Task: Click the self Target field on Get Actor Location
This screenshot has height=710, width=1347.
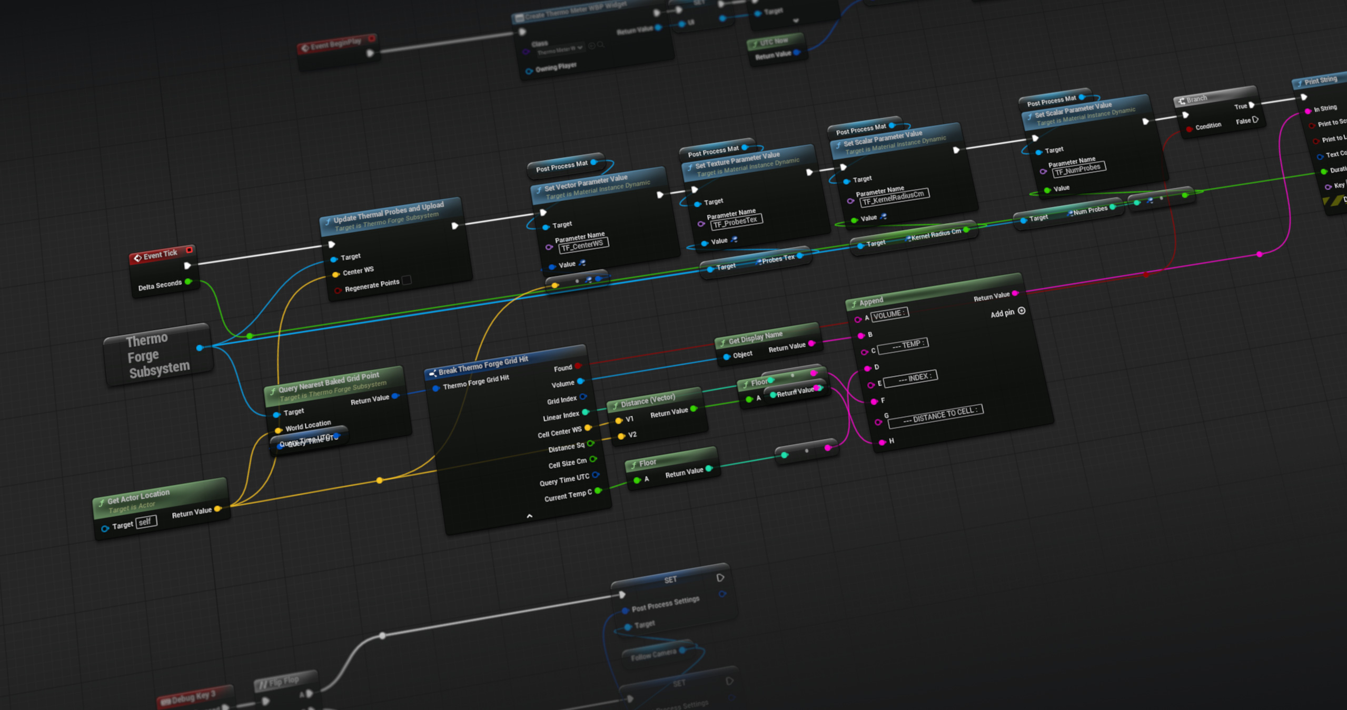Action: pos(146,522)
